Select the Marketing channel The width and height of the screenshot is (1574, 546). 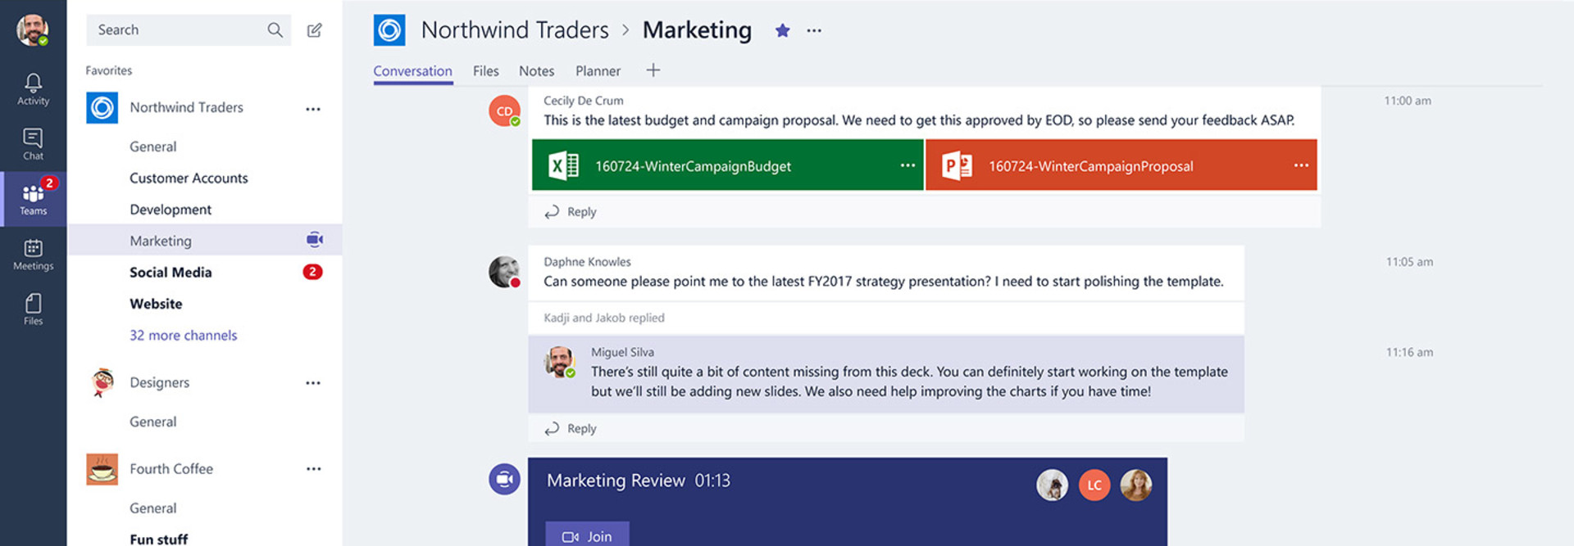point(205,241)
